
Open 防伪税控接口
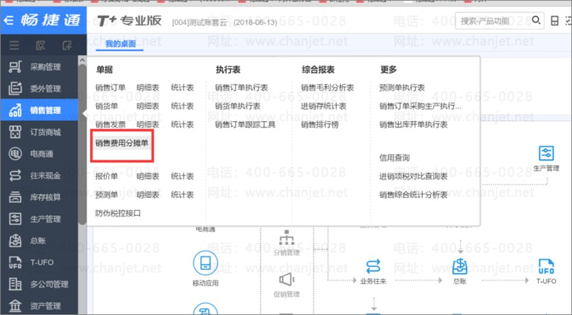(x=118, y=213)
